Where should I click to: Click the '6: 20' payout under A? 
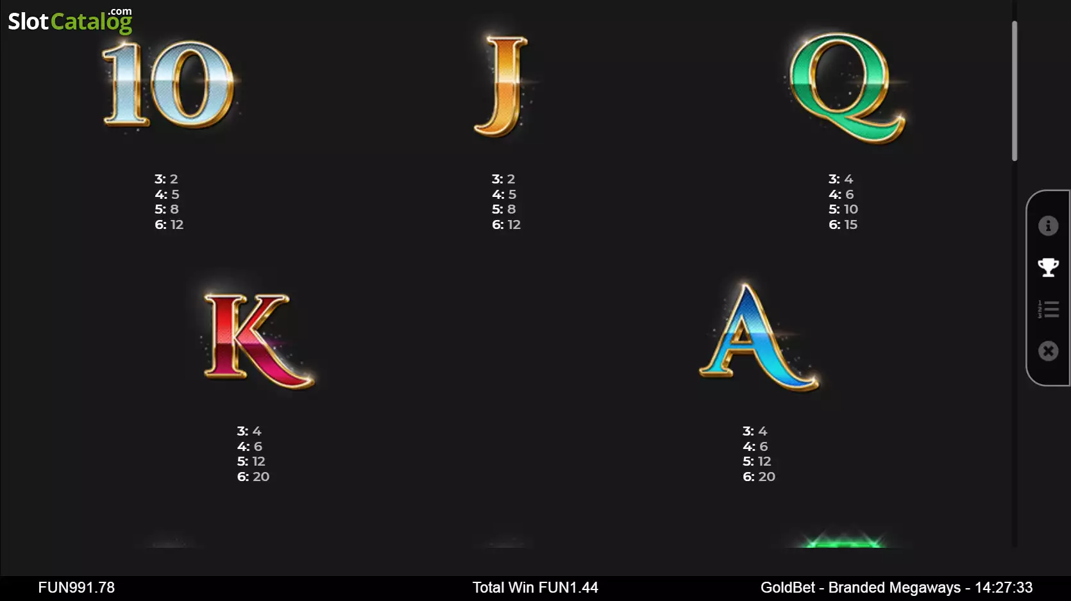coord(759,477)
